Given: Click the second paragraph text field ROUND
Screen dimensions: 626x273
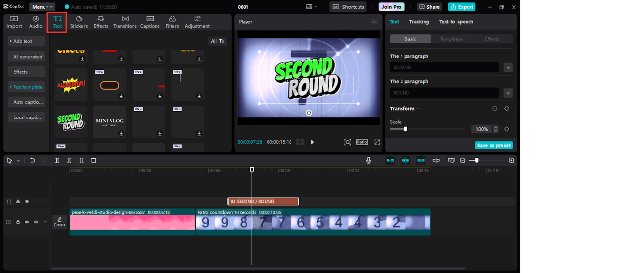Looking at the screenshot, I should 445,93.
